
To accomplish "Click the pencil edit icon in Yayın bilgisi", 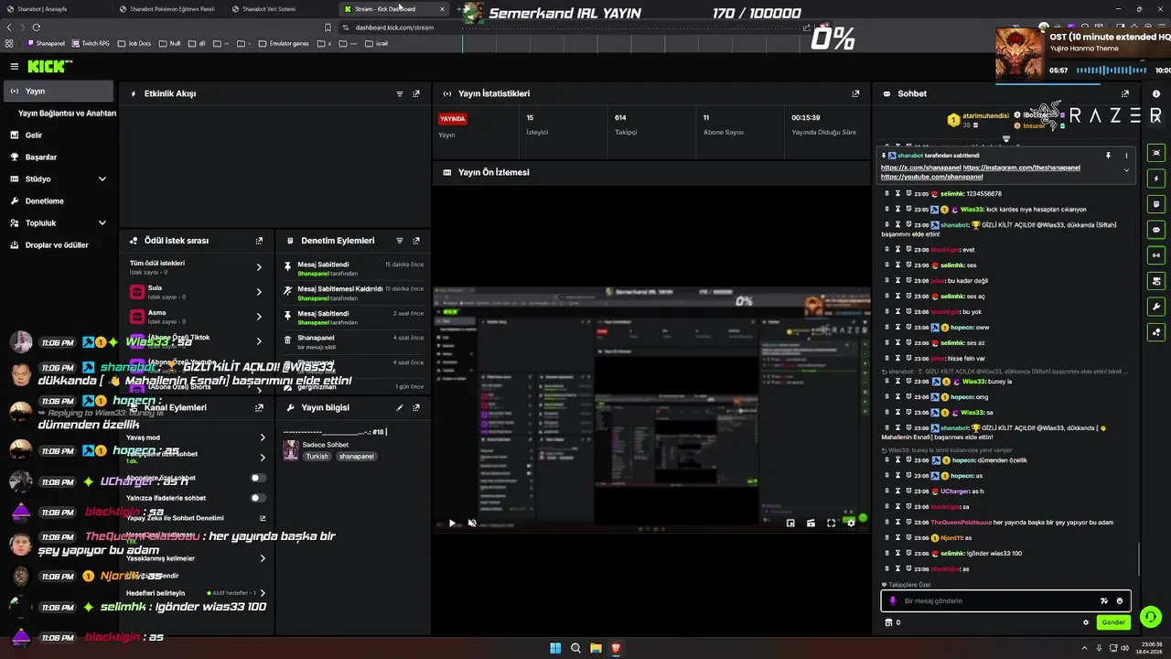I will [x=400, y=407].
